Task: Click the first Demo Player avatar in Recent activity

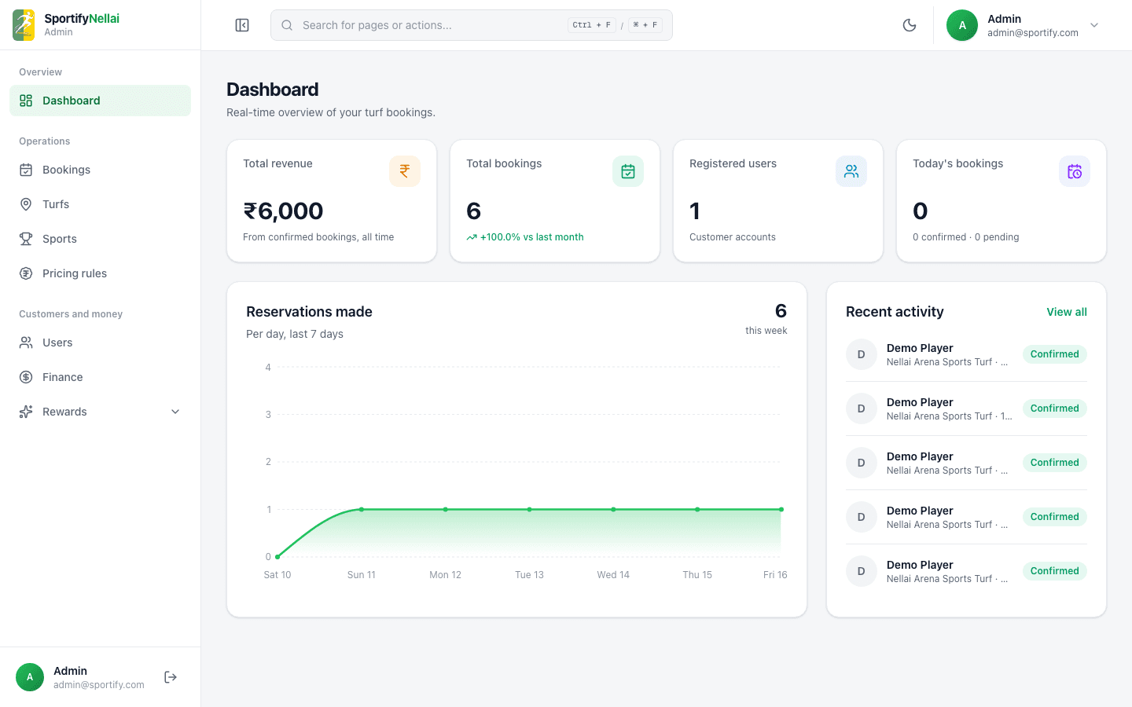Action: (x=862, y=354)
